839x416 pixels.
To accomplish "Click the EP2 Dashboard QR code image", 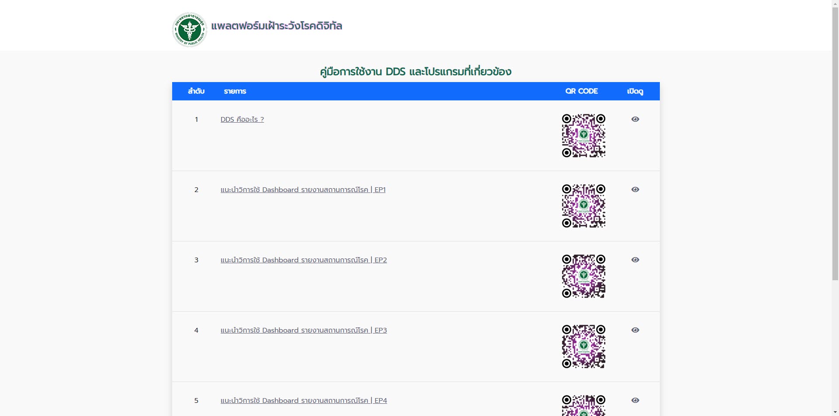I will click(x=583, y=276).
